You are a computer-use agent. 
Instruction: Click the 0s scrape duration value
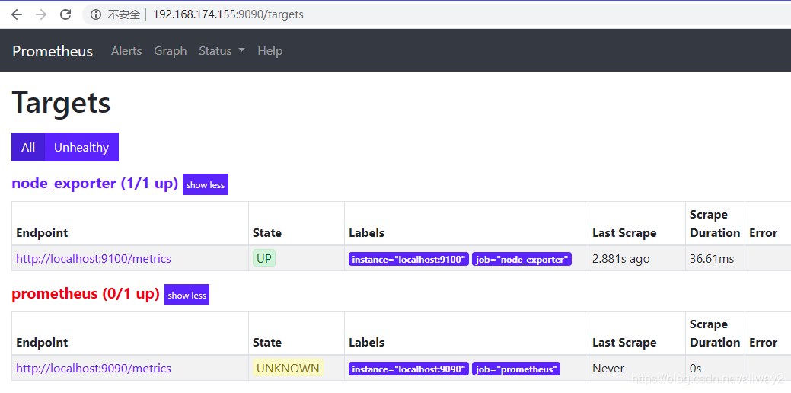click(x=696, y=369)
